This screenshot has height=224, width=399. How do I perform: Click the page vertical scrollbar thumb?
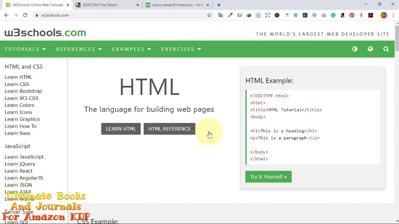397,38
